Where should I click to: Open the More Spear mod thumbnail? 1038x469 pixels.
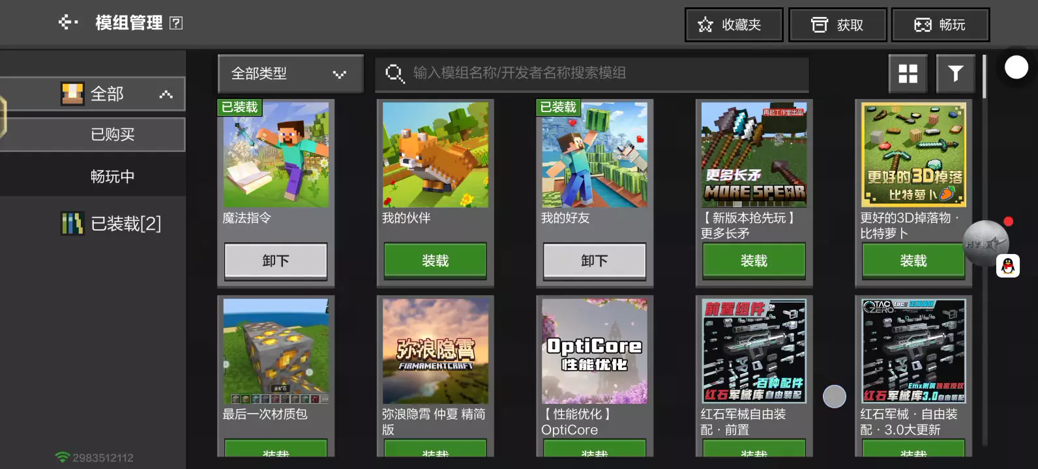[754, 154]
